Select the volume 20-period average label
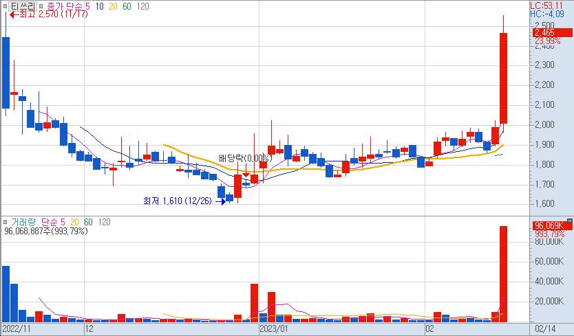 (74, 222)
